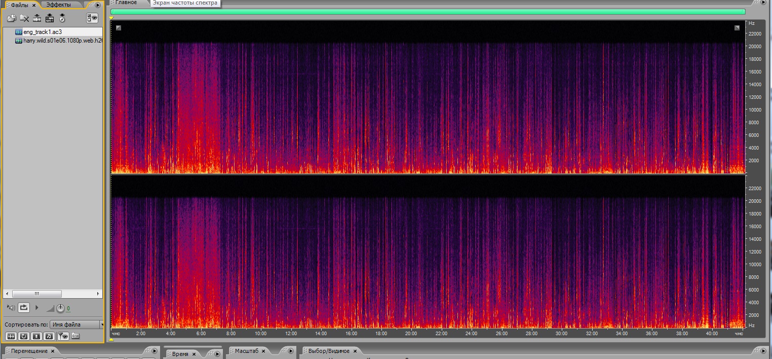Insert the file into the multitrack session icon
The width and height of the screenshot is (772, 359).
coord(50,18)
